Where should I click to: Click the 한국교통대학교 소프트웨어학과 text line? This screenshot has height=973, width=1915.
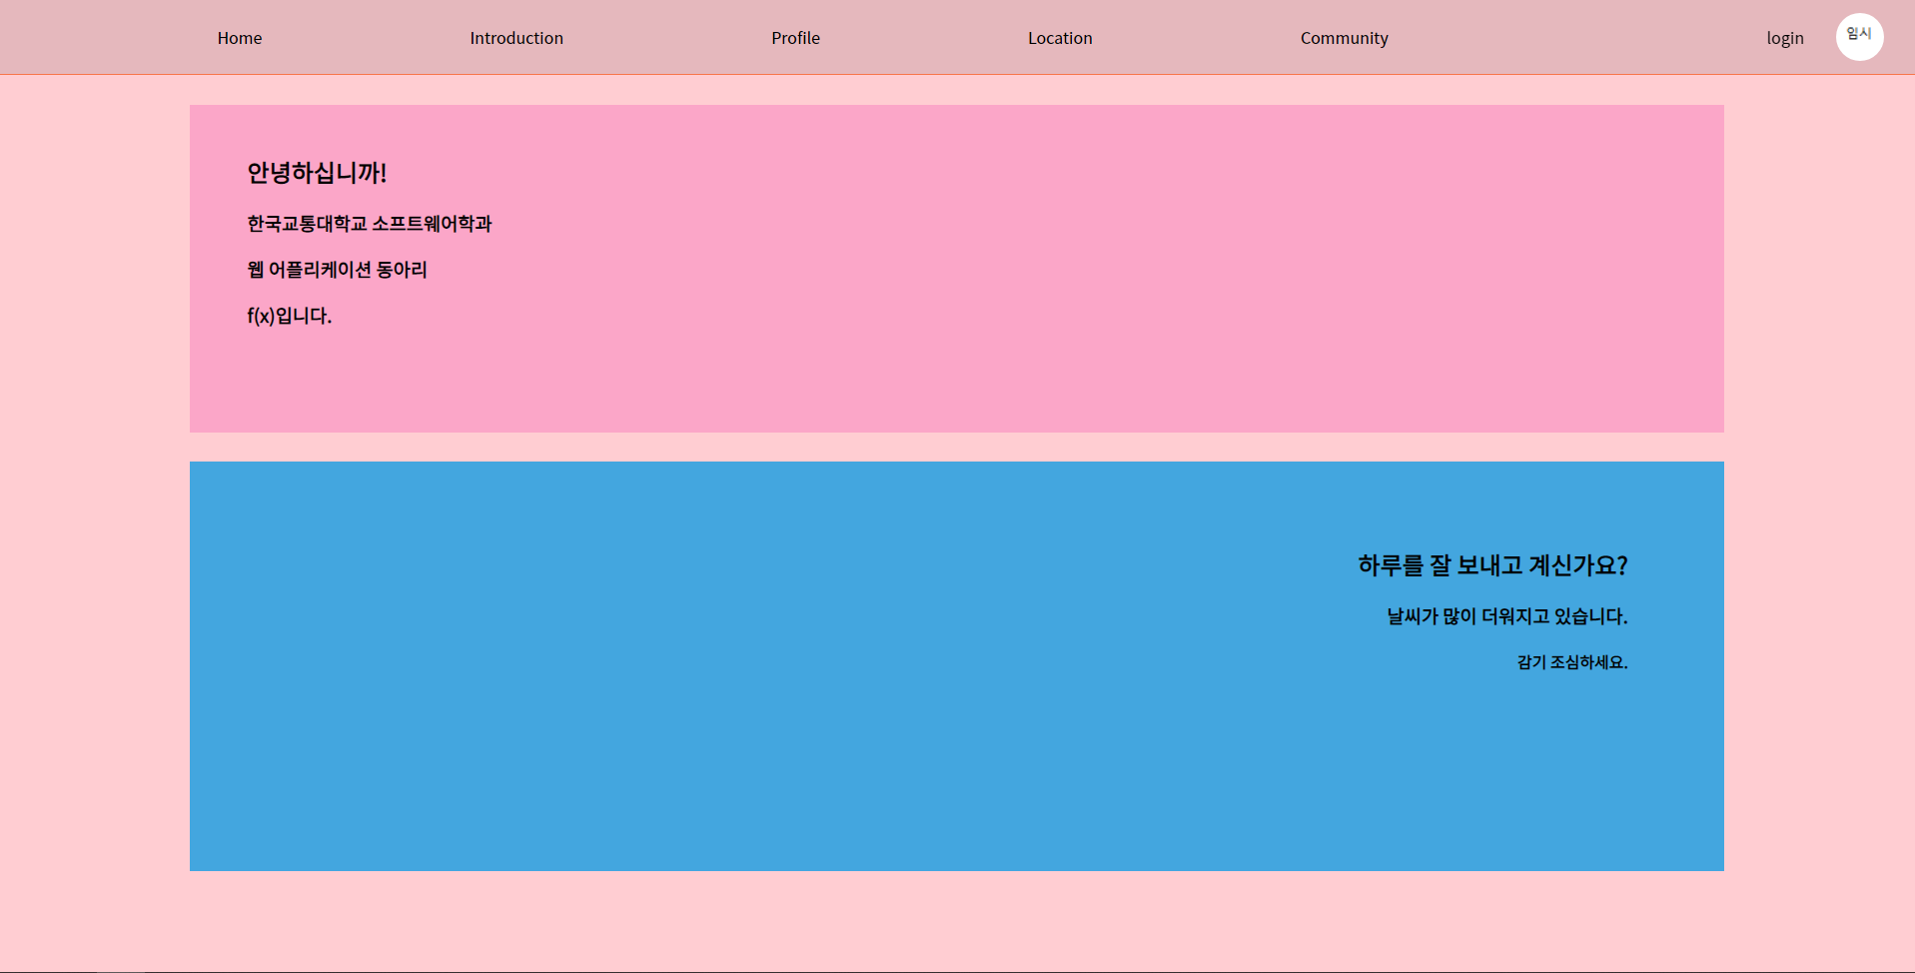pos(370,223)
